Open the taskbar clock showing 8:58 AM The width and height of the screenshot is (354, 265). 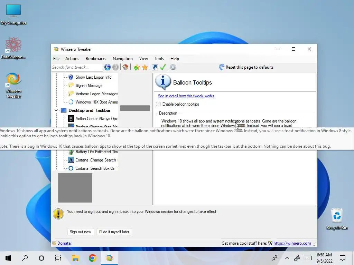click(x=324, y=258)
